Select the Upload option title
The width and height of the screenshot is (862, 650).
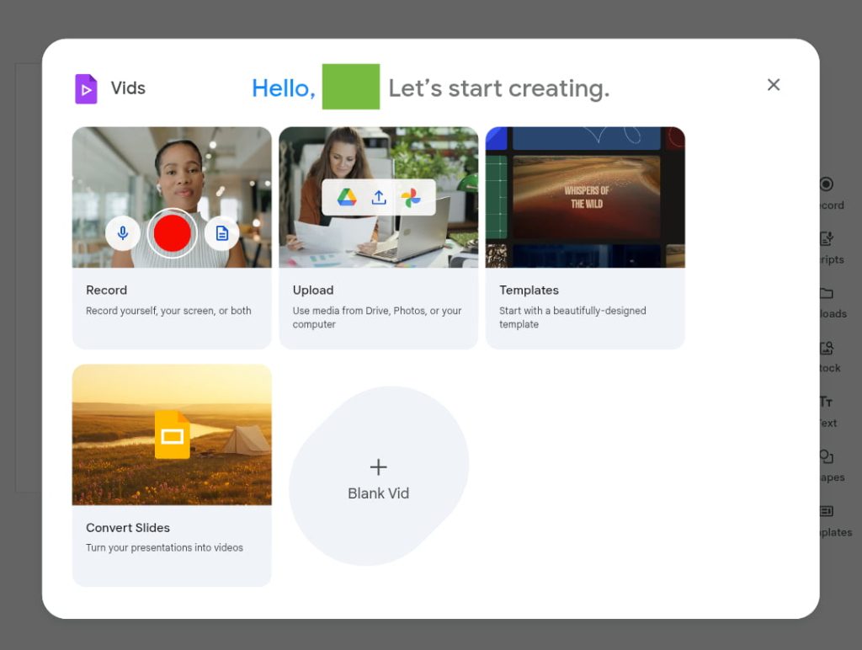[313, 290]
